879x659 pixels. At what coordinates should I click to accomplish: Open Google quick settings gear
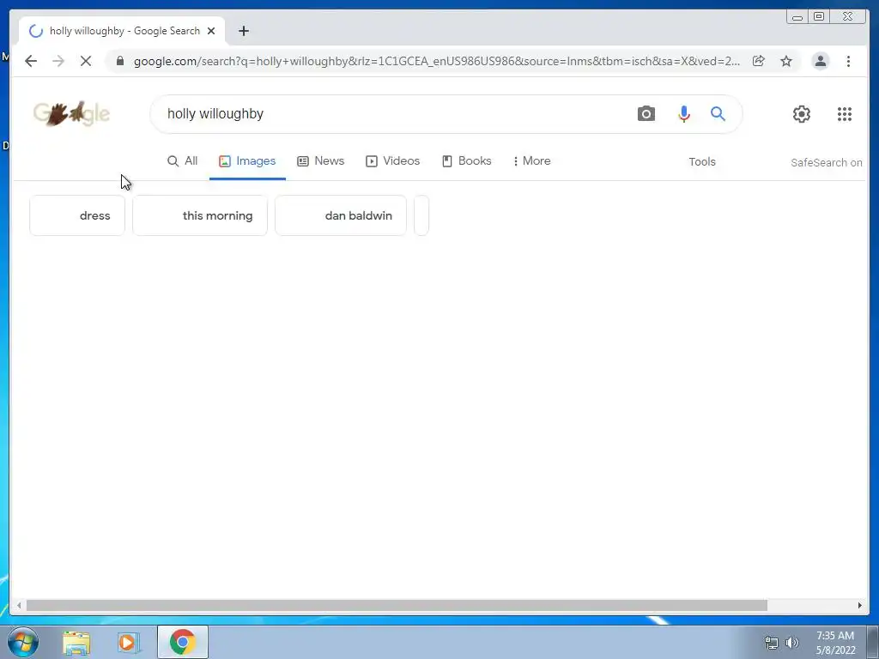pos(802,114)
